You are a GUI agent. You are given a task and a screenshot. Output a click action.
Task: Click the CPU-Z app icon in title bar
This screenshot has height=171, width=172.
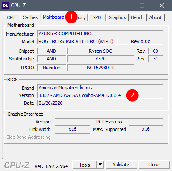coord(5,6)
